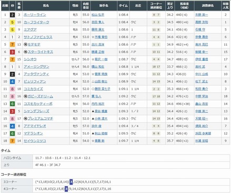231x193 pixels.
Task: Click black frame 2 badge in アッタヴァンティ row
Action: [12, 74]
